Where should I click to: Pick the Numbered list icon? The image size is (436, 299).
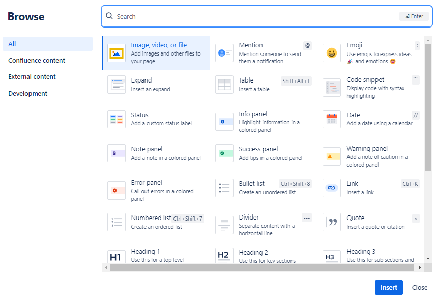pos(116,222)
